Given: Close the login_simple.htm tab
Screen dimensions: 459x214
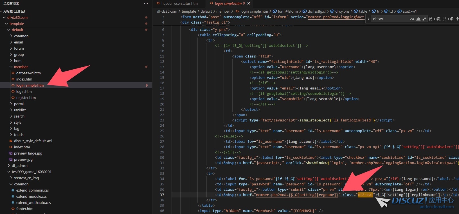Looking at the screenshot, I should (249, 3).
